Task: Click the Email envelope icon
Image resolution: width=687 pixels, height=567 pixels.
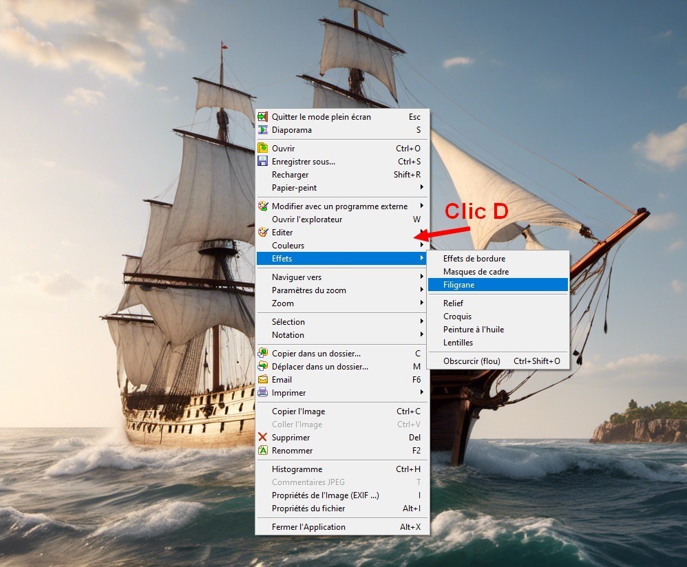Action: (262, 379)
